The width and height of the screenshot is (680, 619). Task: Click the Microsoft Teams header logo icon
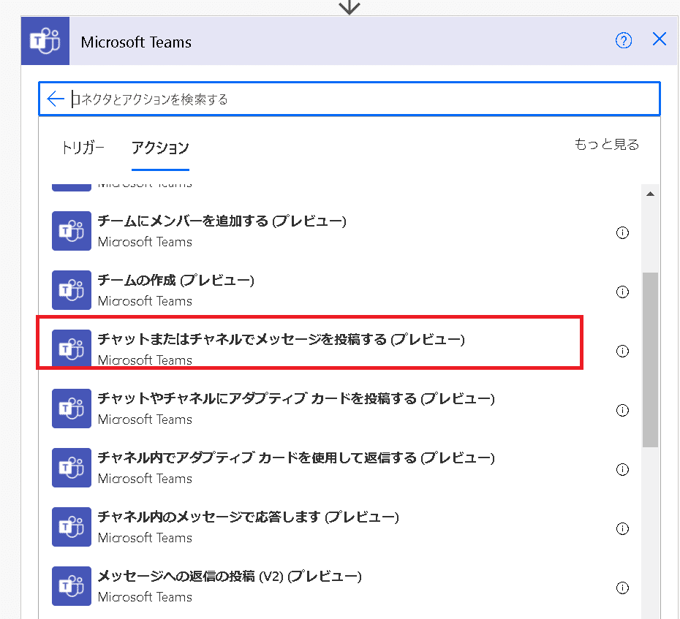[45, 41]
